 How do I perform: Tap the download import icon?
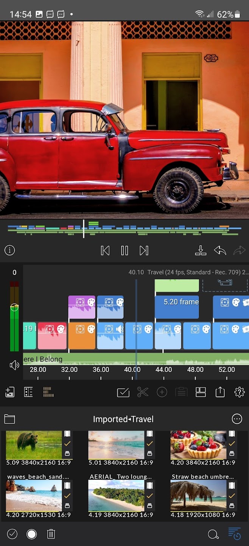(201, 250)
